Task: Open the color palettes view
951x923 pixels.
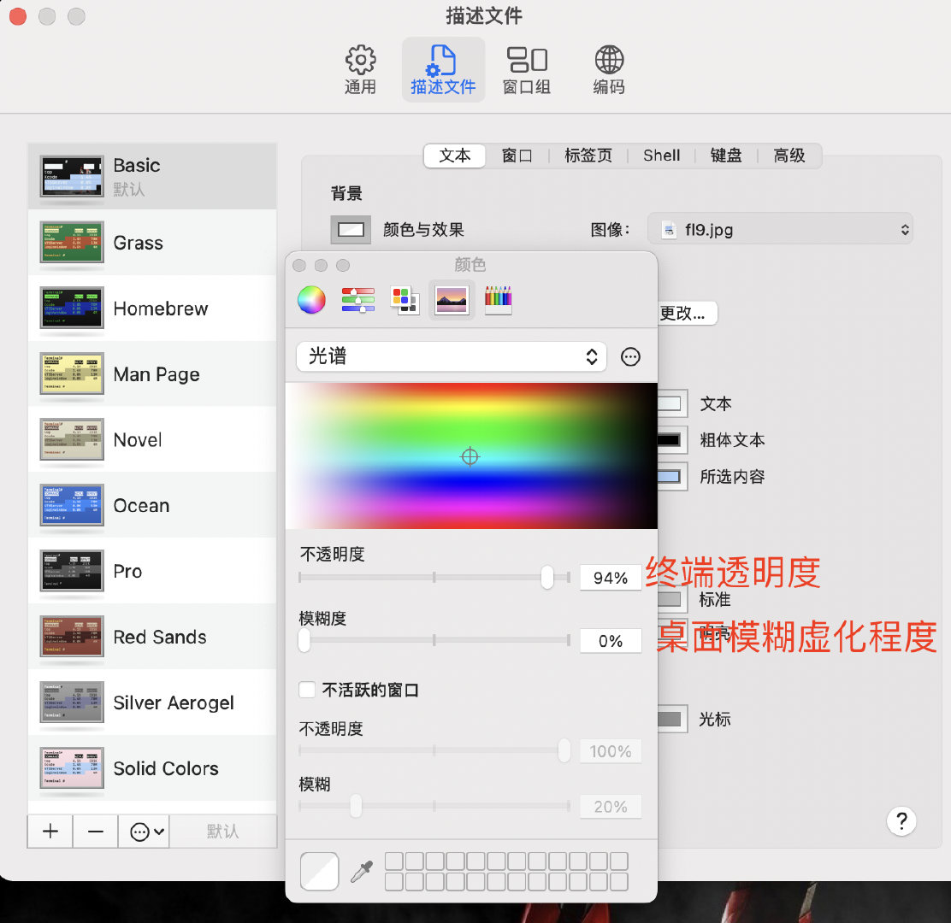Action: [x=404, y=300]
